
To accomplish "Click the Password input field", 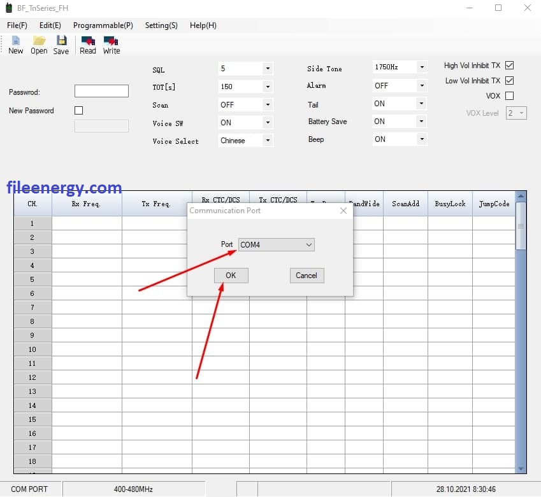I will [x=101, y=92].
